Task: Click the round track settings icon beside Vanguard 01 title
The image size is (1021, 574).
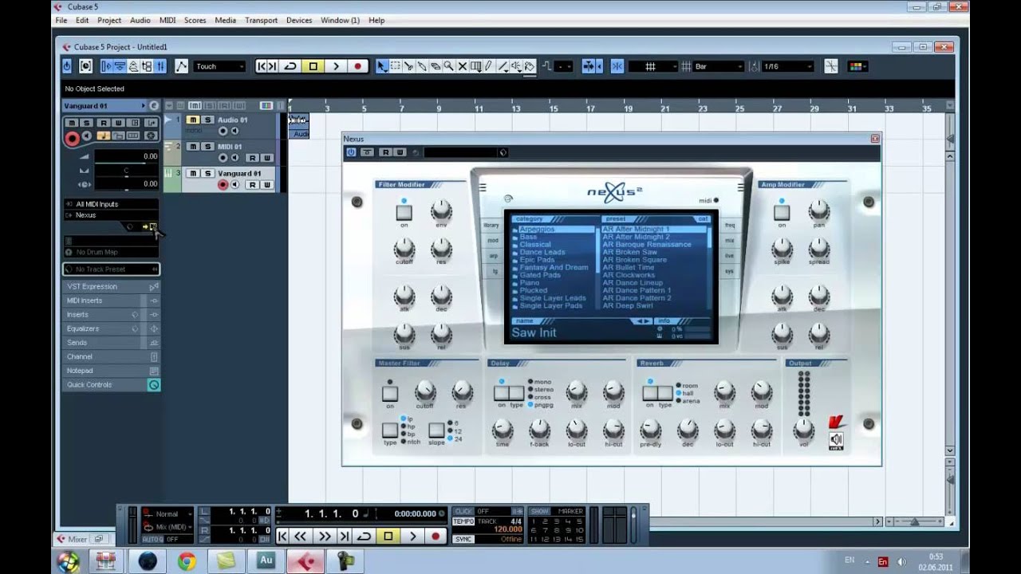Action: click(x=154, y=105)
